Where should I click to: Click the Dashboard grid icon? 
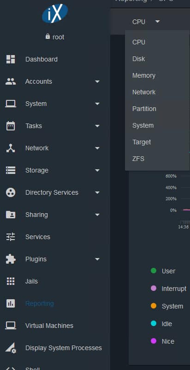11,59
